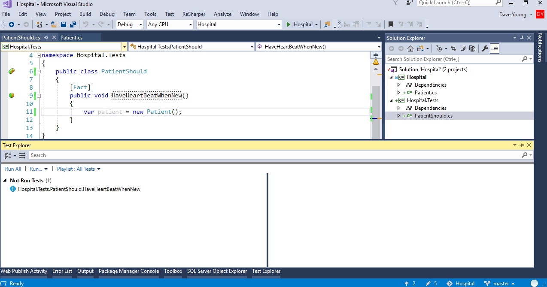547x287 pixels.
Task: Click test gutter icon beside PatientShould class
Action: 12,71
